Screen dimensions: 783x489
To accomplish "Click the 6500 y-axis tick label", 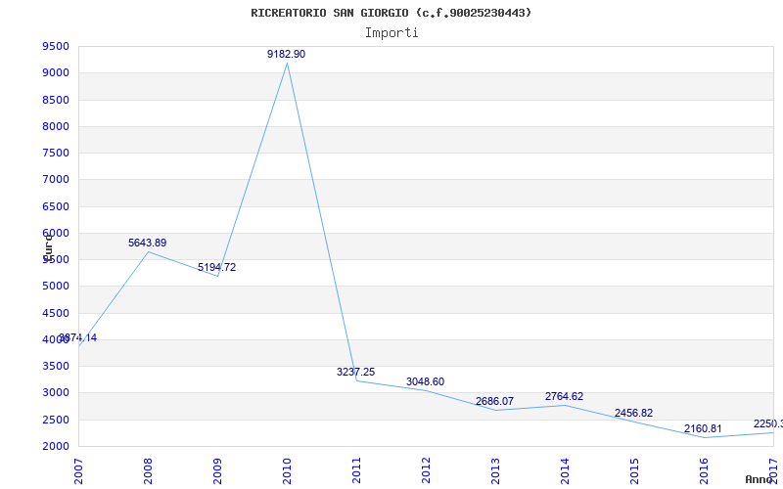I will point(56,206).
